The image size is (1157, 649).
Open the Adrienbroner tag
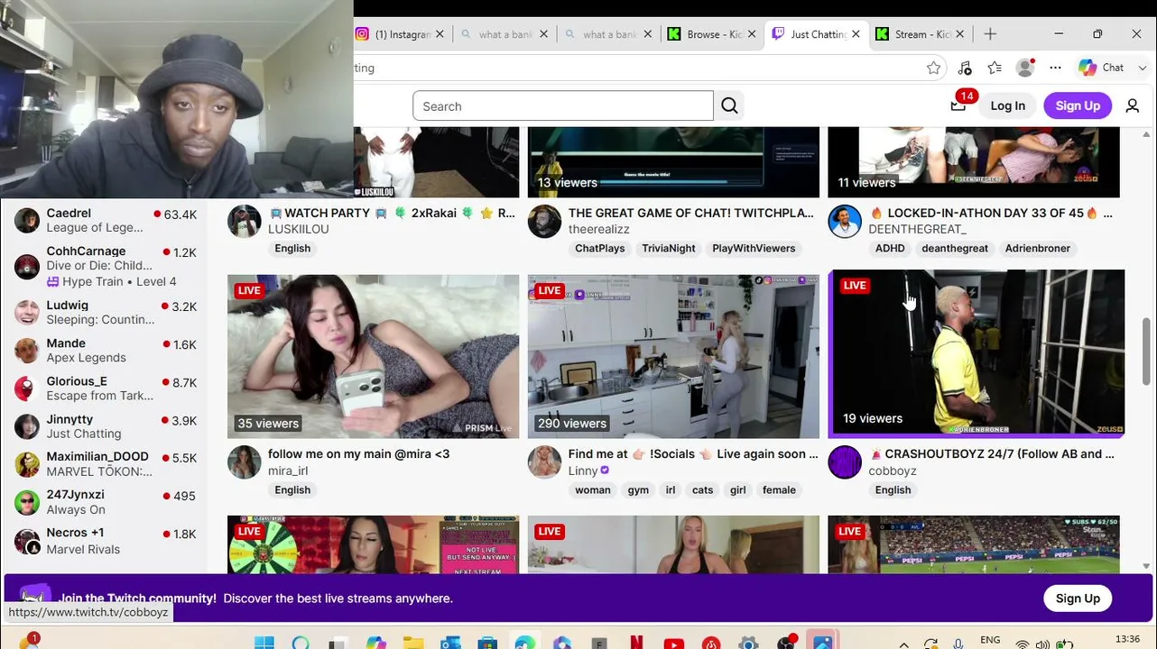click(x=1037, y=249)
